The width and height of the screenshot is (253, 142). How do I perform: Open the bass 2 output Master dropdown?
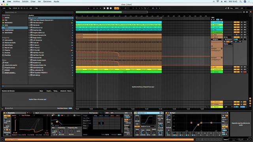pyautogui.click(x=228, y=44)
